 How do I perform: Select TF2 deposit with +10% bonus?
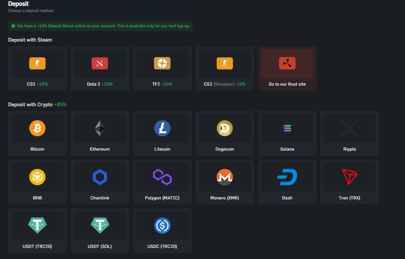[x=162, y=68]
